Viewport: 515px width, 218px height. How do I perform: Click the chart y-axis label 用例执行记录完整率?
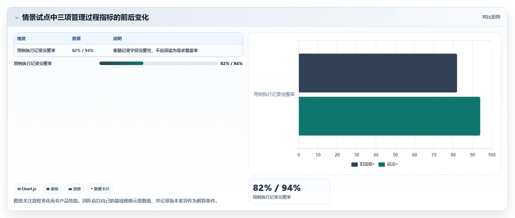(x=274, y=95)
